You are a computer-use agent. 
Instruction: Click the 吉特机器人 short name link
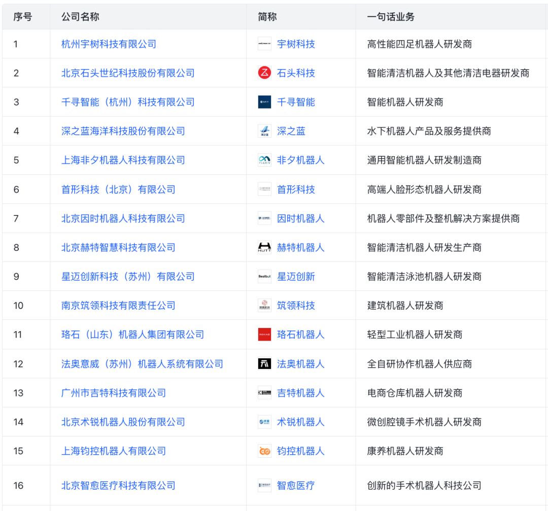pyautogui.click(x=300, y=392)
